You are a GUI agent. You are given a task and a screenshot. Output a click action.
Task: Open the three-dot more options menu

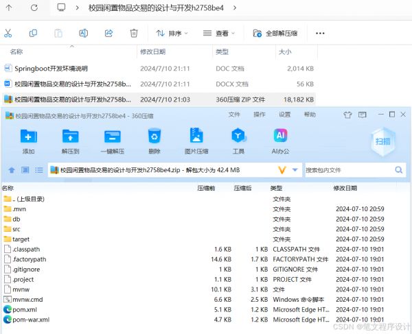pos(320,34)
